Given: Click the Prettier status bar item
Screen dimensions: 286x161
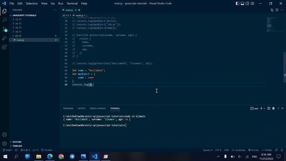Looking at the screenshot, I should point(267,150).
